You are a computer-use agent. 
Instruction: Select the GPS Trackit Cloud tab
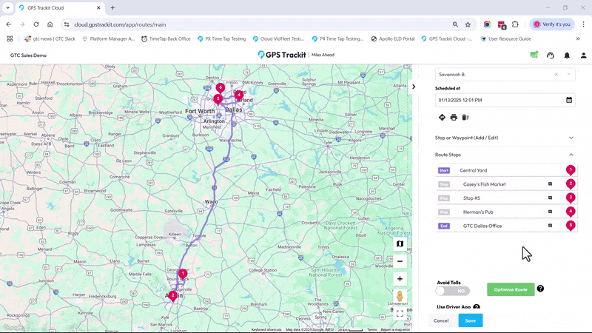coord(61,7)
